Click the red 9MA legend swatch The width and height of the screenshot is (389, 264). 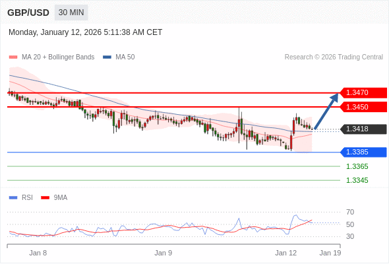(45, 198)
